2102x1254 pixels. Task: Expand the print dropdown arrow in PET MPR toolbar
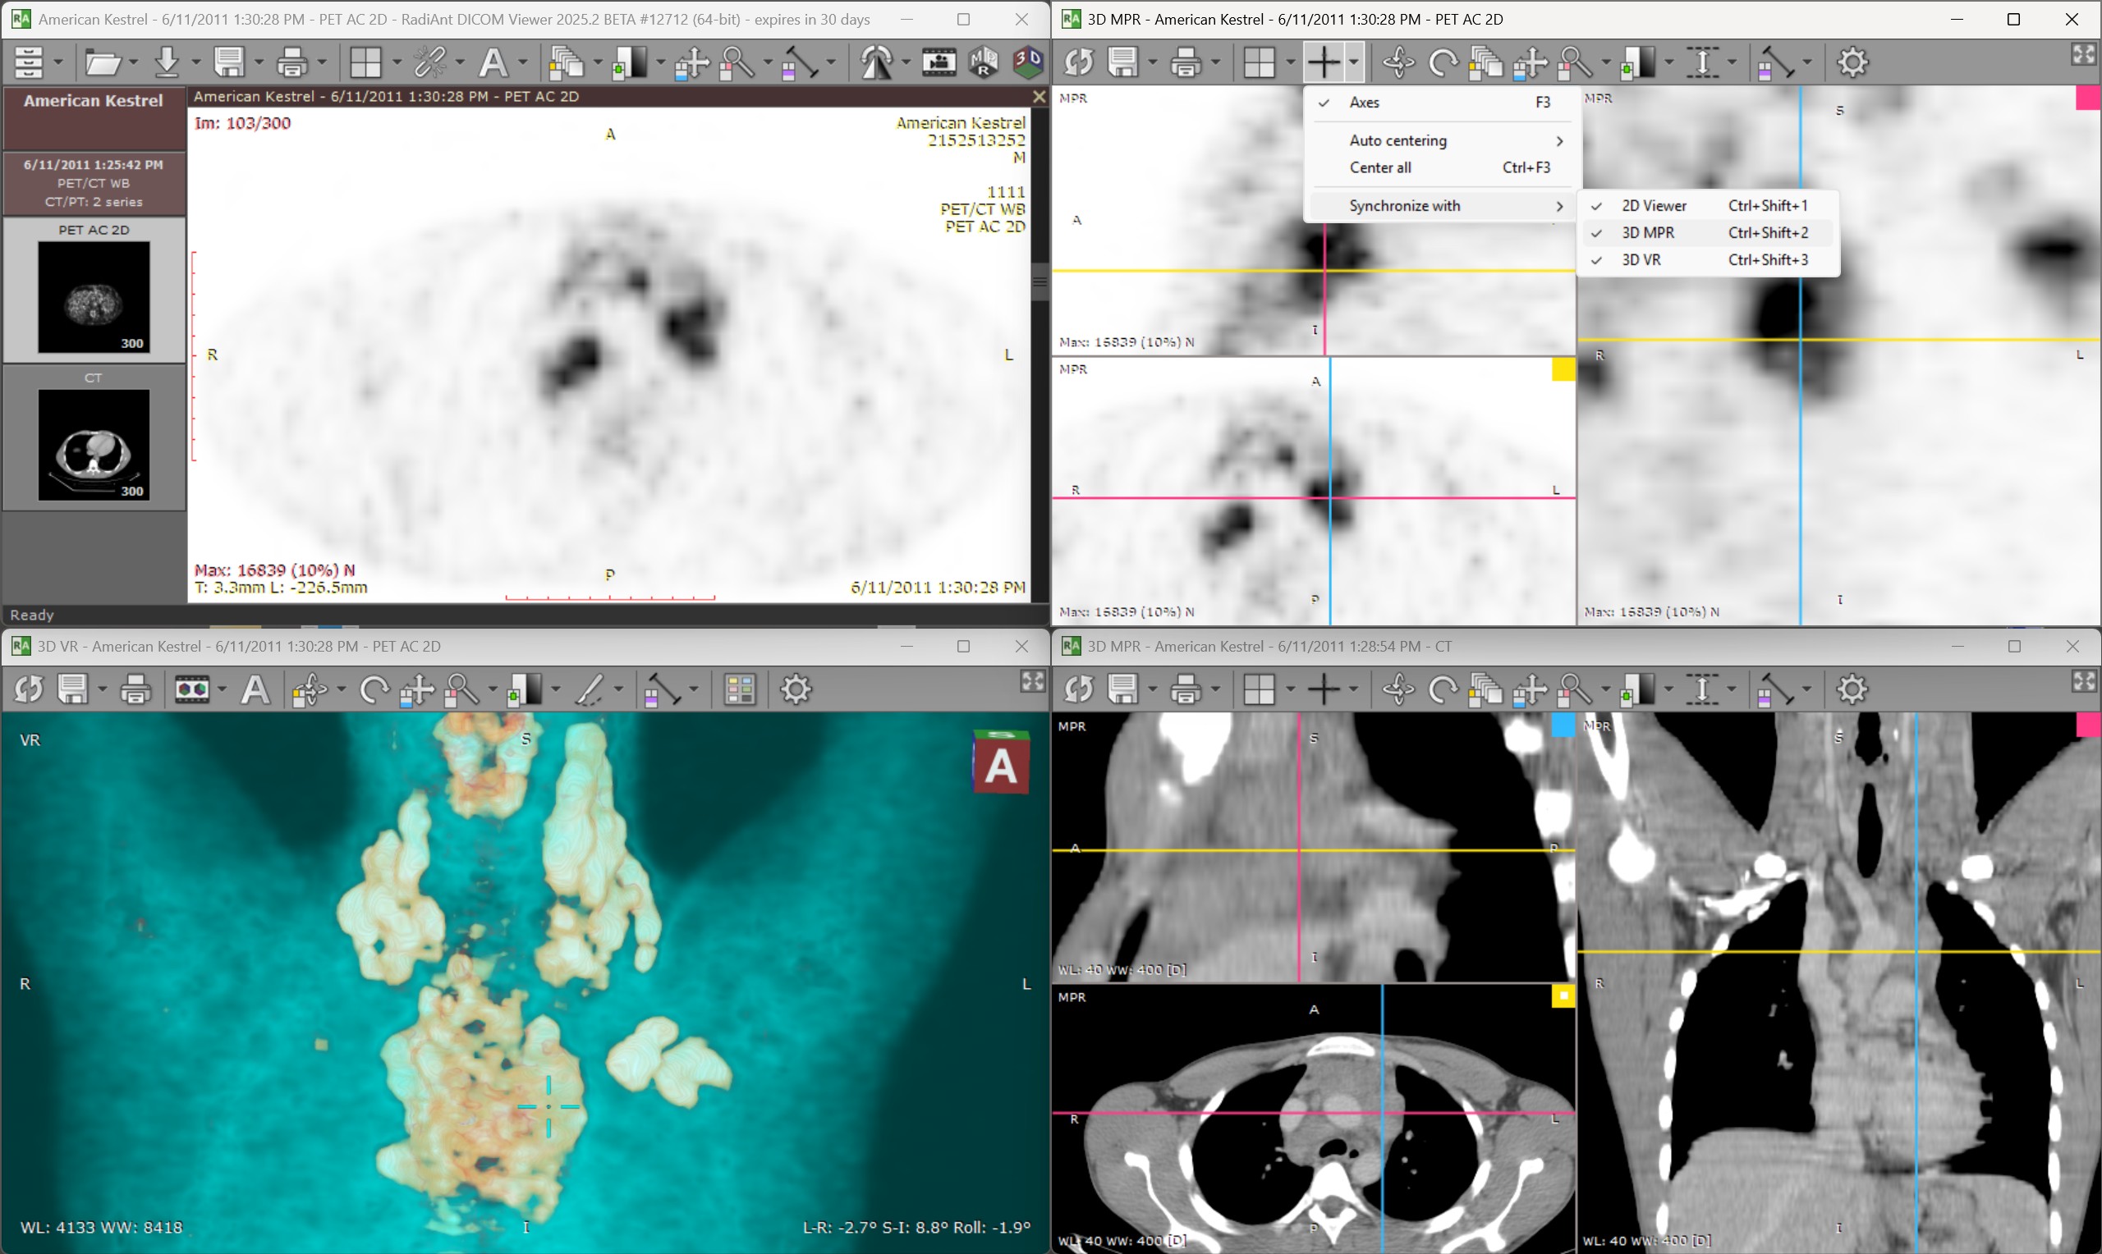[1215, 62]
